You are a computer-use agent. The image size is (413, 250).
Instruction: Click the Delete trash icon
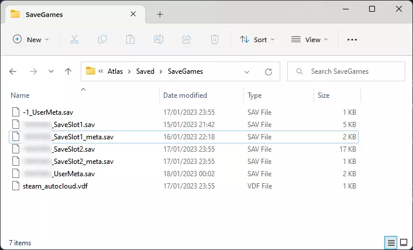click(x=215, y=40)
